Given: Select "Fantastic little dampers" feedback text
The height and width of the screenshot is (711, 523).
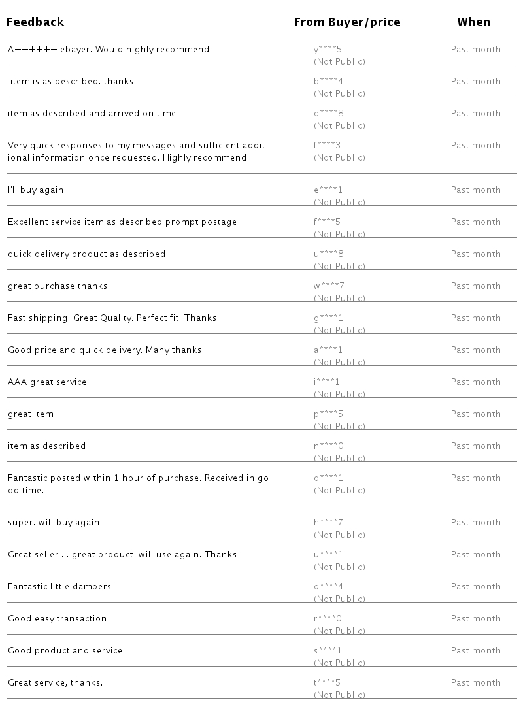Looking at the screenshot, I should coord(59,587).
